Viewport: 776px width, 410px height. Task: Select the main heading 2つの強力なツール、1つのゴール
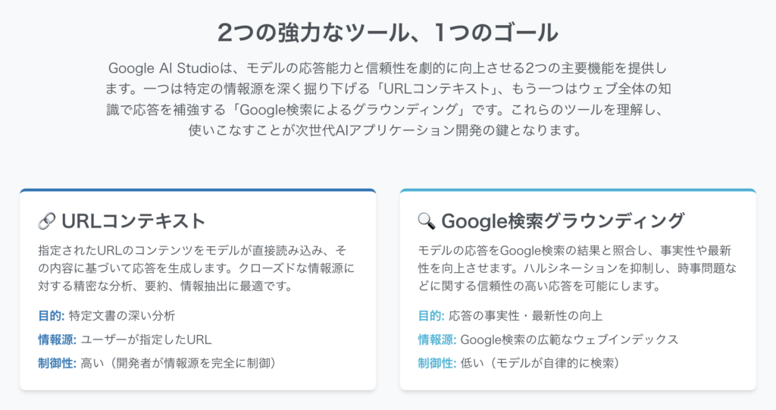tap(387, 33)
